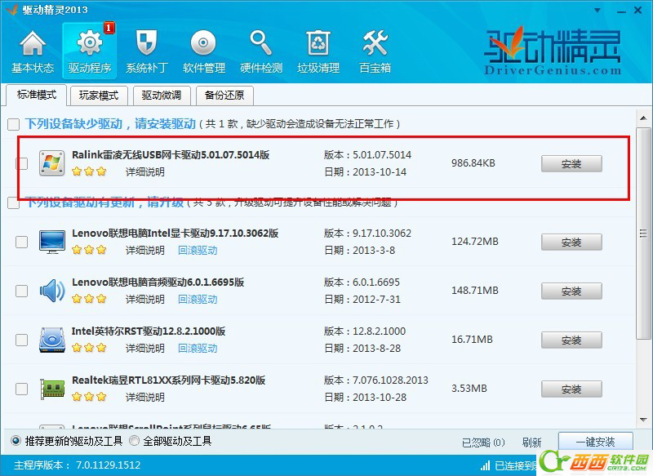Select the 驱动程序 gear icon
The image size is (653, 476).
pos(90,43)
